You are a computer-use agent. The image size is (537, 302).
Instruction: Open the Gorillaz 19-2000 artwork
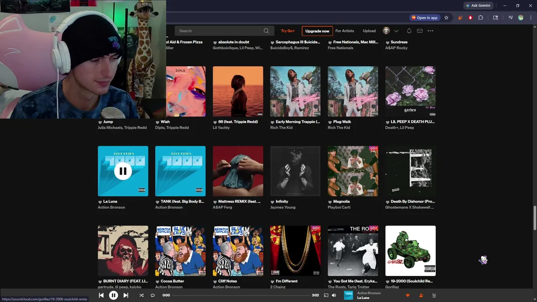point(410,251)
